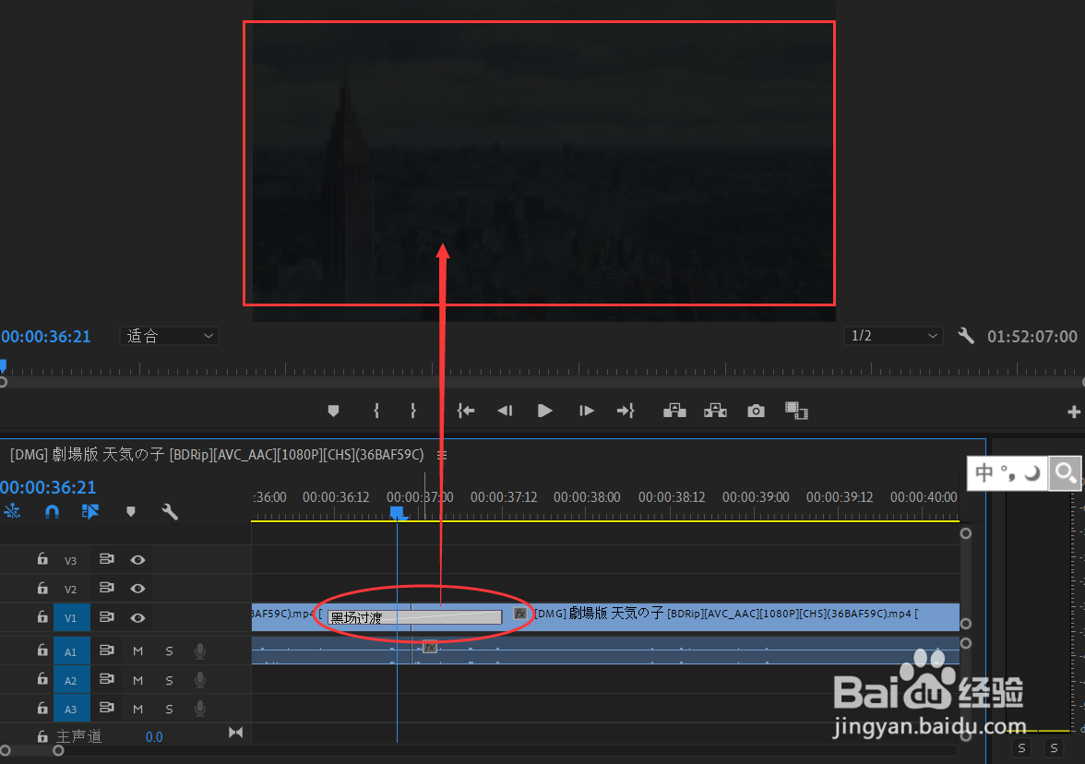Play the sequence in program monitor
Viewport: 1085px width, 764px height.
pyautogui.click(x=545, y=412)
